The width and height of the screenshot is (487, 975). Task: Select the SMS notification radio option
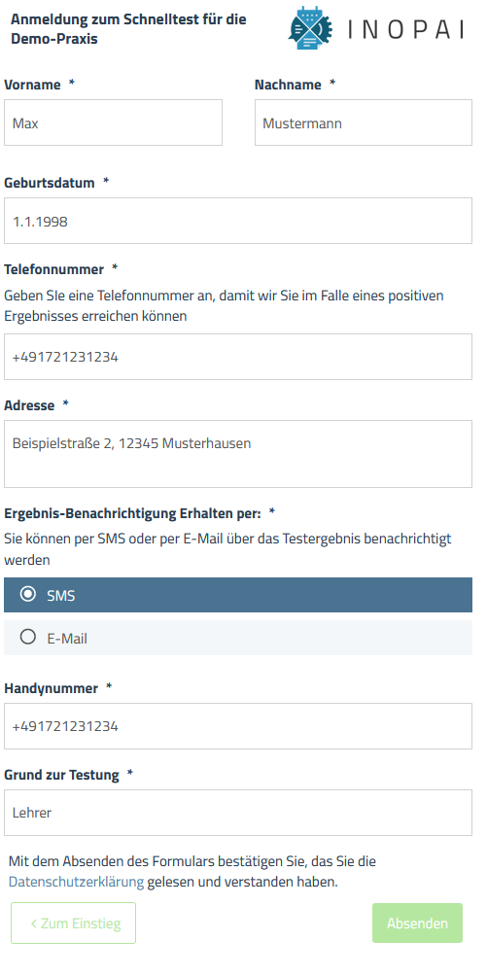[238, 595]
